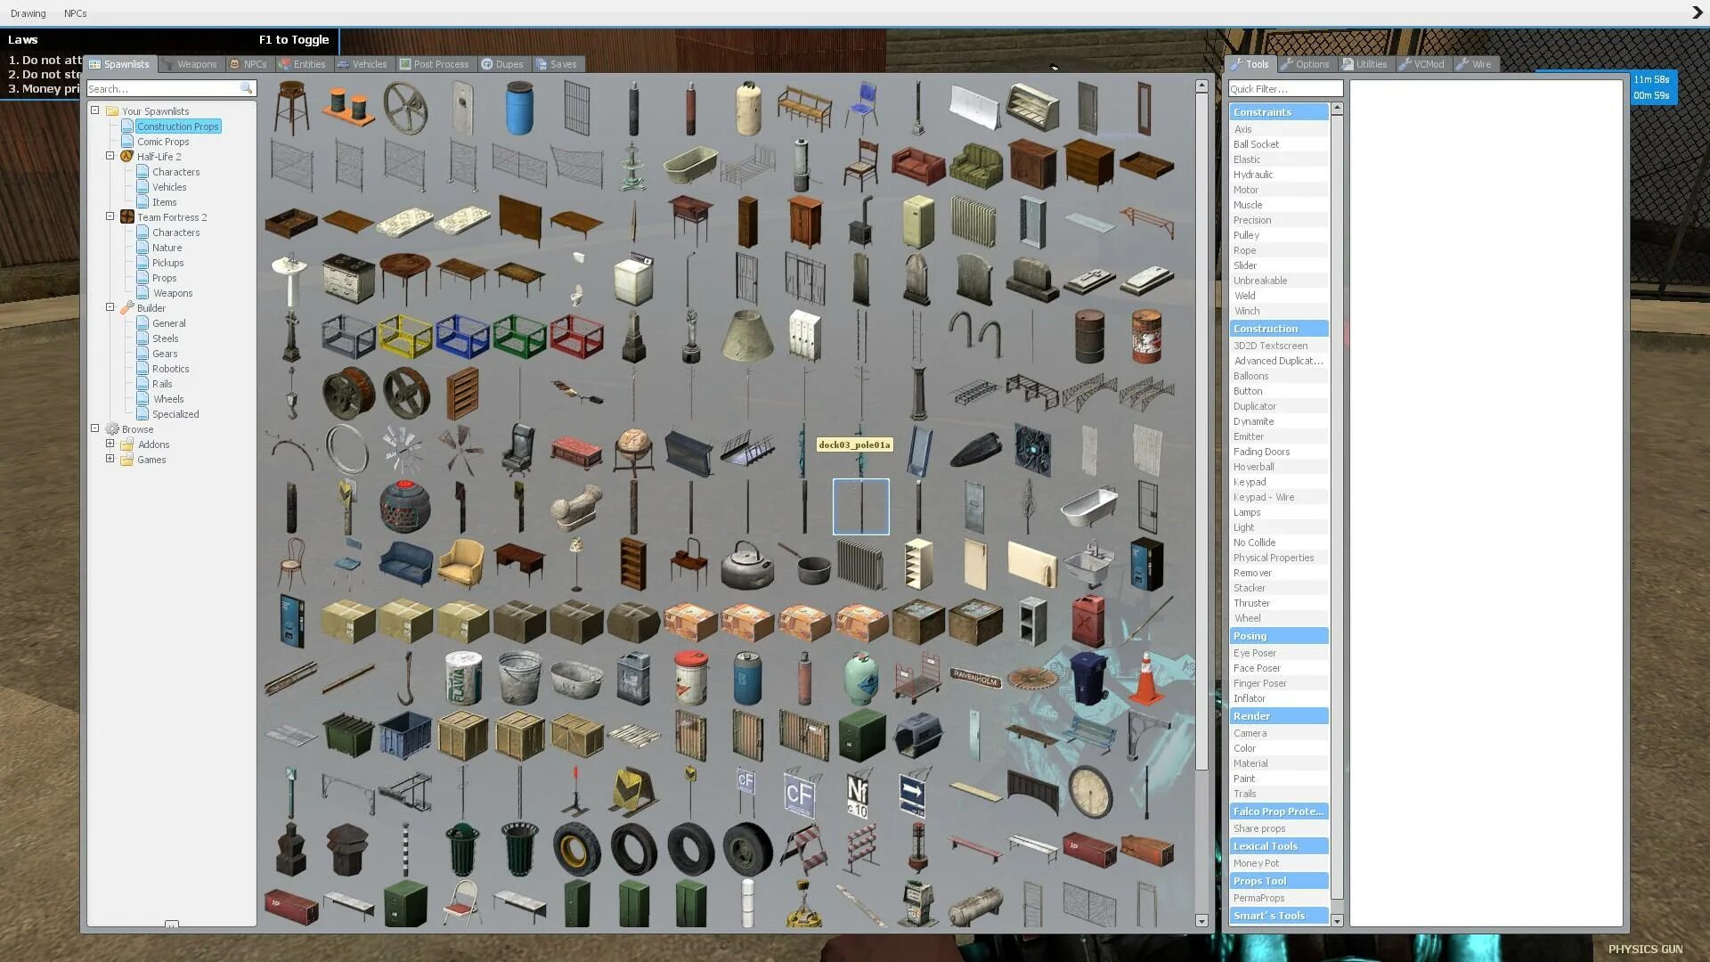Spawn the white washing machine prop

[633, 279]
